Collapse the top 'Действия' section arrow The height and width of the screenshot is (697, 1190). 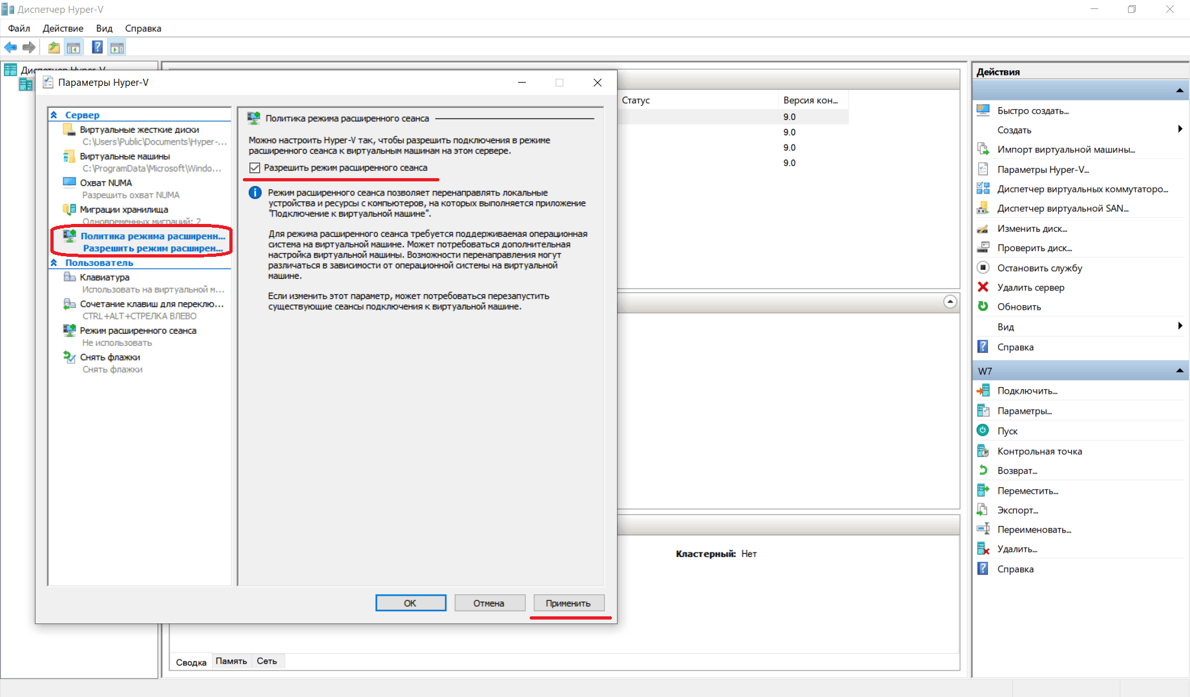1180,91
